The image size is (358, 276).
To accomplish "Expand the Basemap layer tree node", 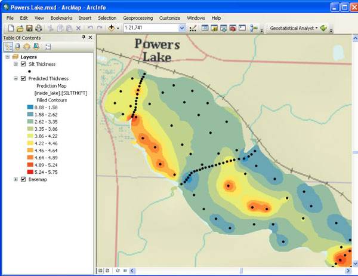I will pyautogui.click(x=16, y=179).
